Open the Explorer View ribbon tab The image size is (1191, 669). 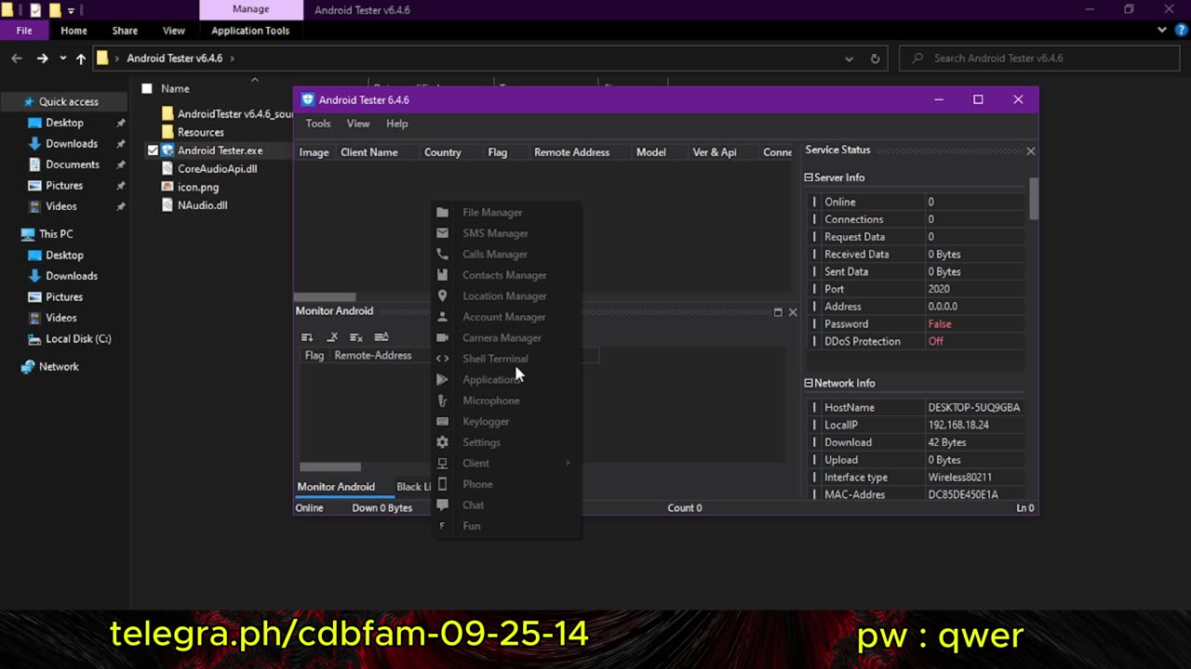pos(174,31)
